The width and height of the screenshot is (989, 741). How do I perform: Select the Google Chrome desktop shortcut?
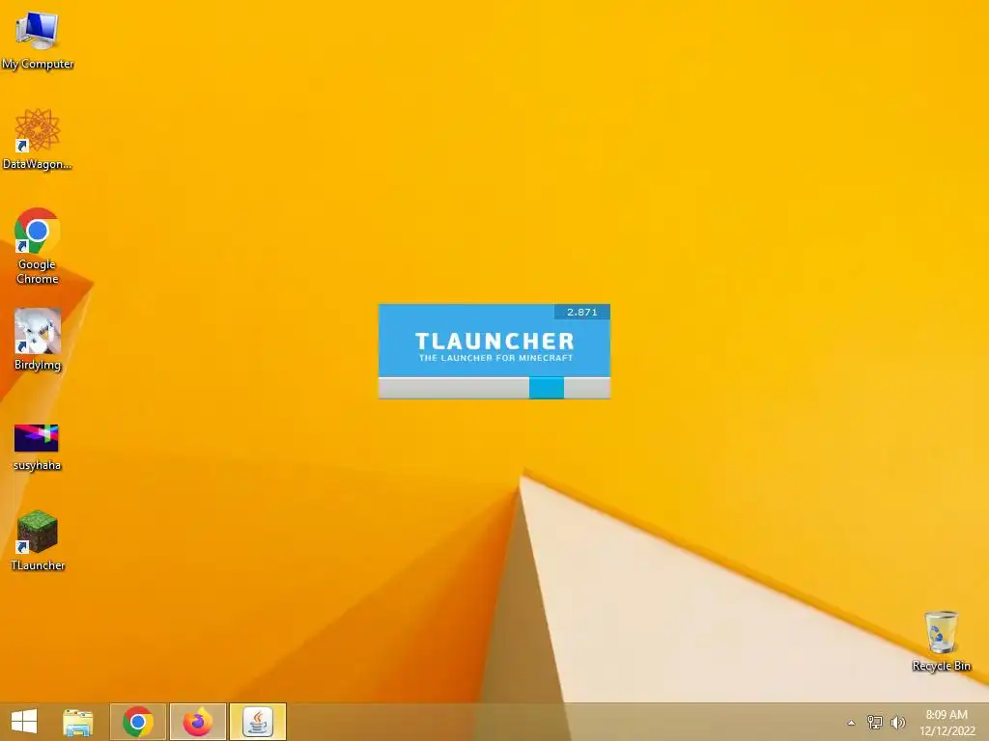pyautogui.click(x=38, y=246)
